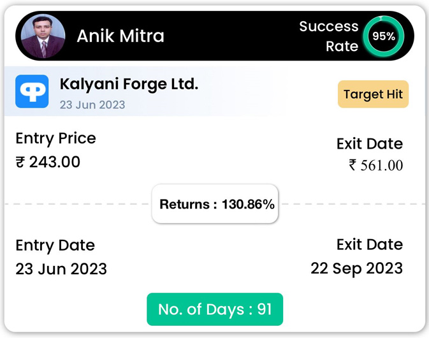Image resolution: width=429 pixels, height=338 pixels.
Task: Open the Kalyani Forge Ltd. title
Action: pos(129,84)
